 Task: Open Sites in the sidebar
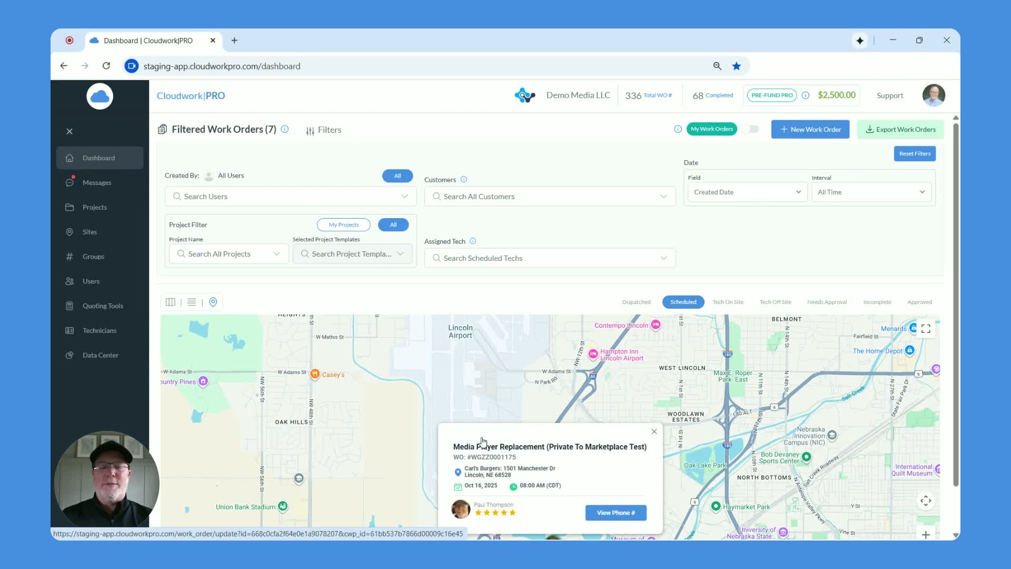(100, 232)
